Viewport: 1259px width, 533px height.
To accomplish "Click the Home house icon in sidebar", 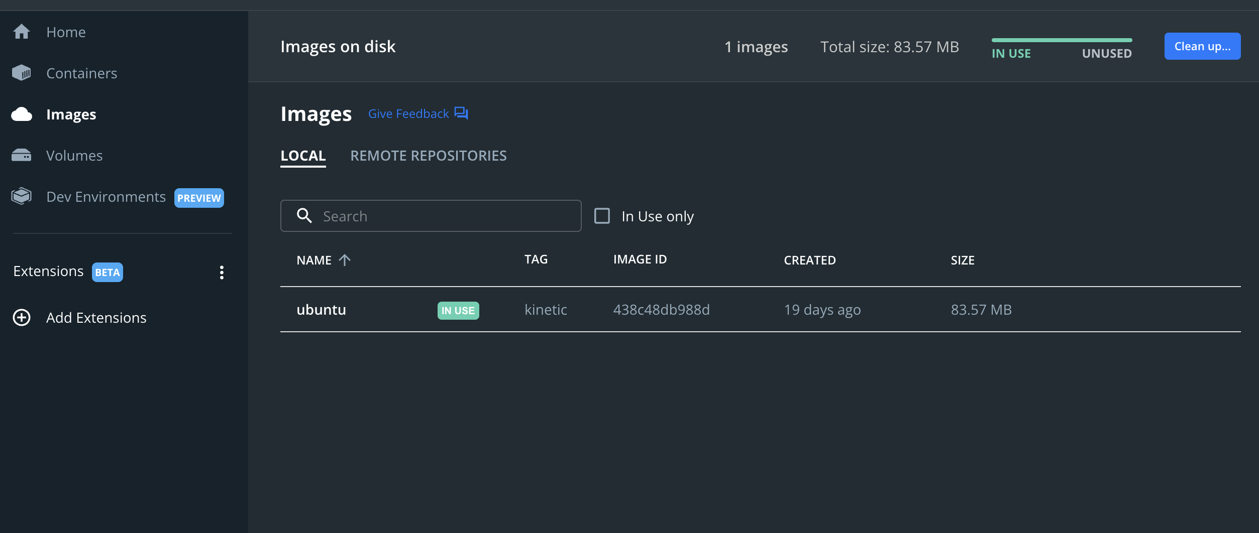I will (x=22, y=32).
